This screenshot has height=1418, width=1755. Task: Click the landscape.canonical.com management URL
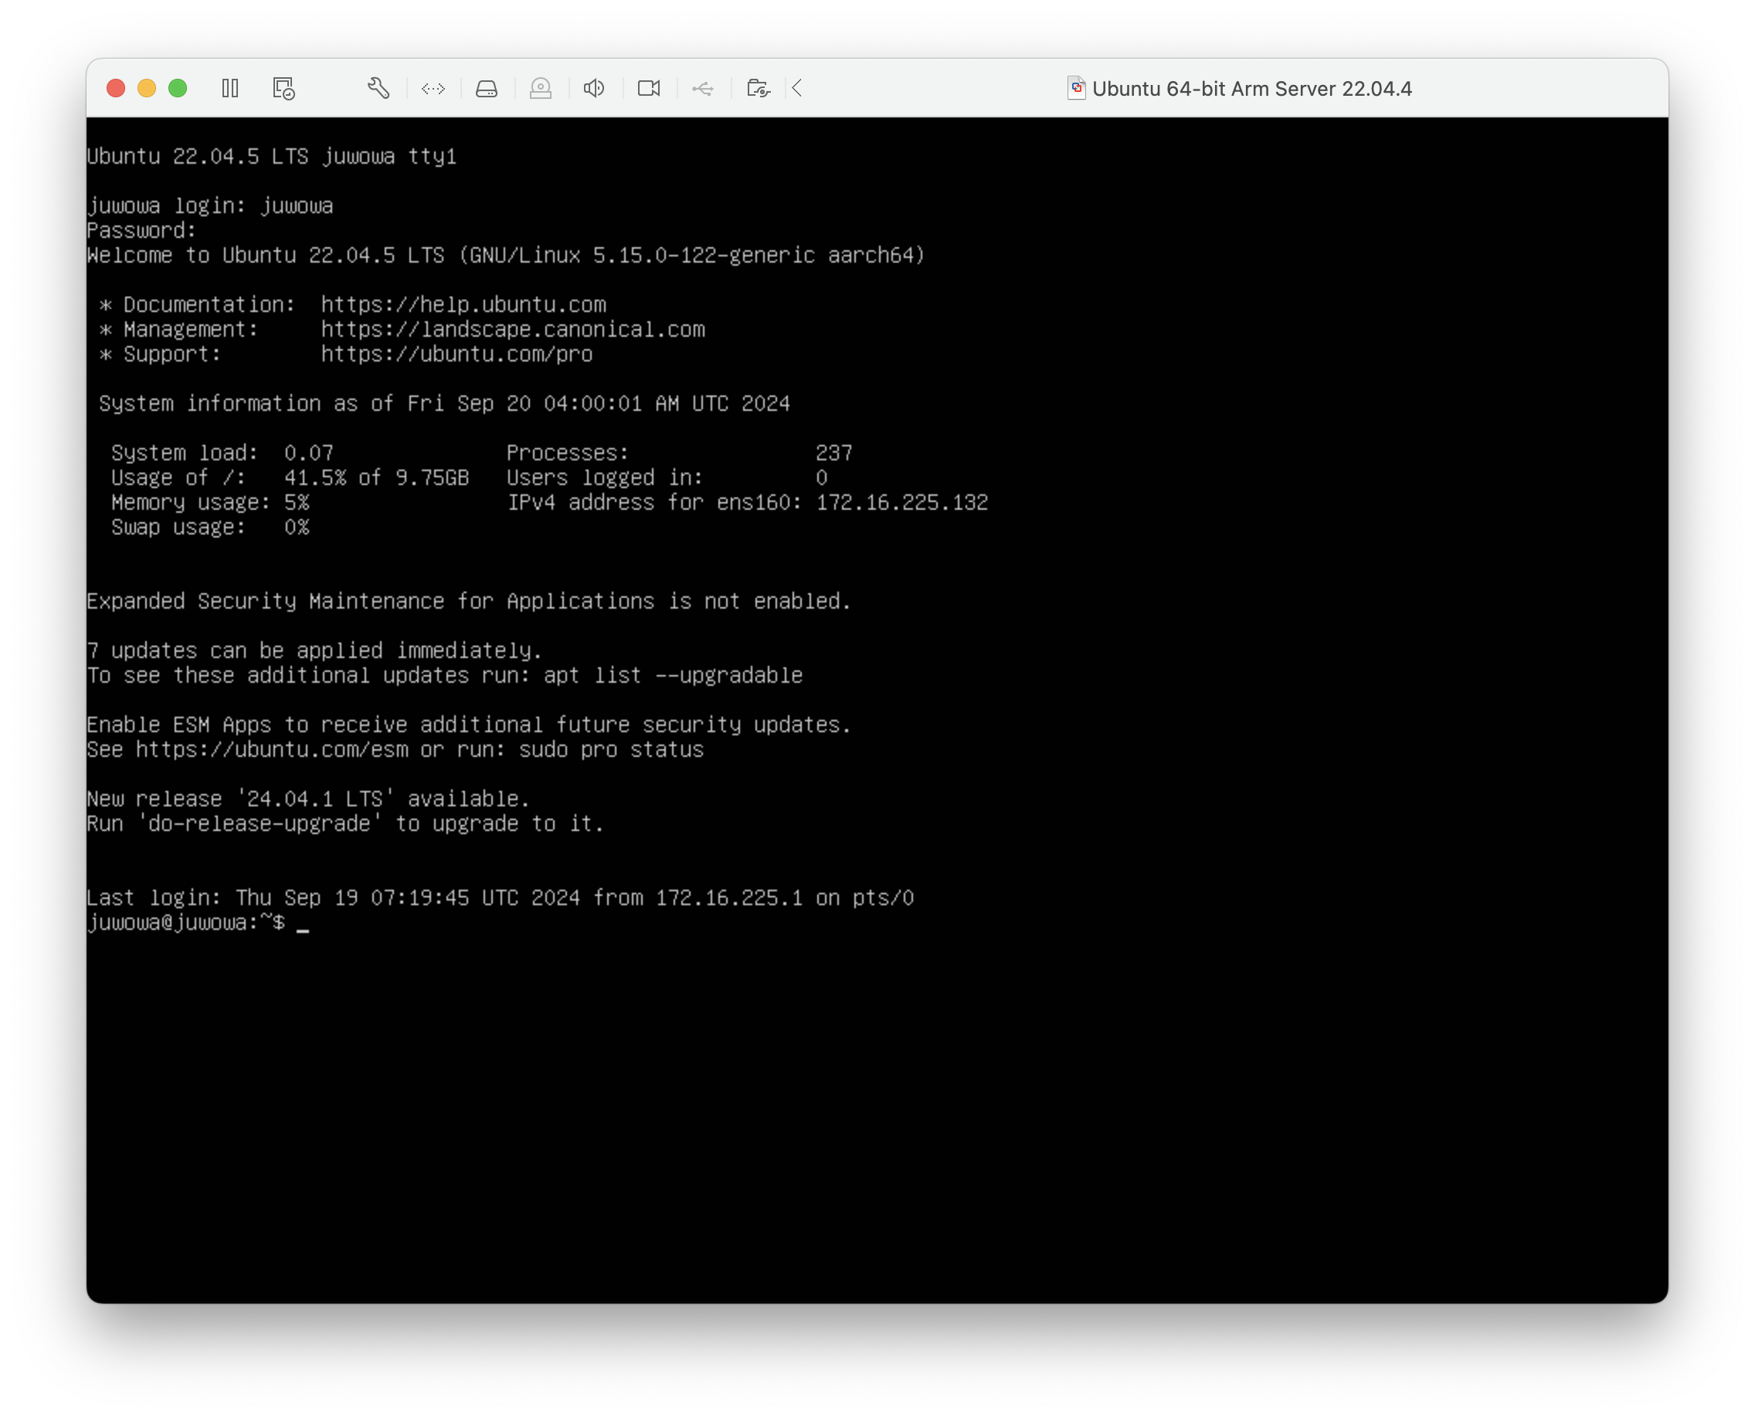[513, 329]
